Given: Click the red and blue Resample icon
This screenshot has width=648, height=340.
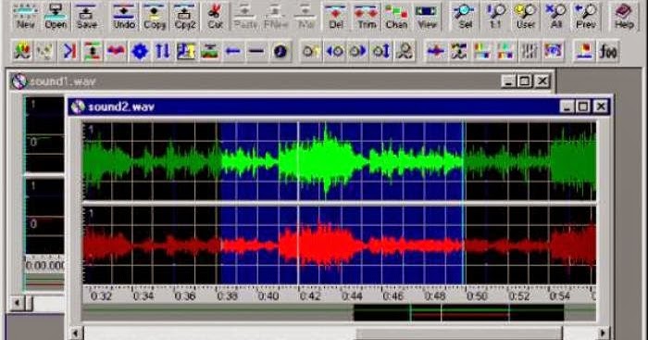Looking at the screenshot, I should coord(584,51).
